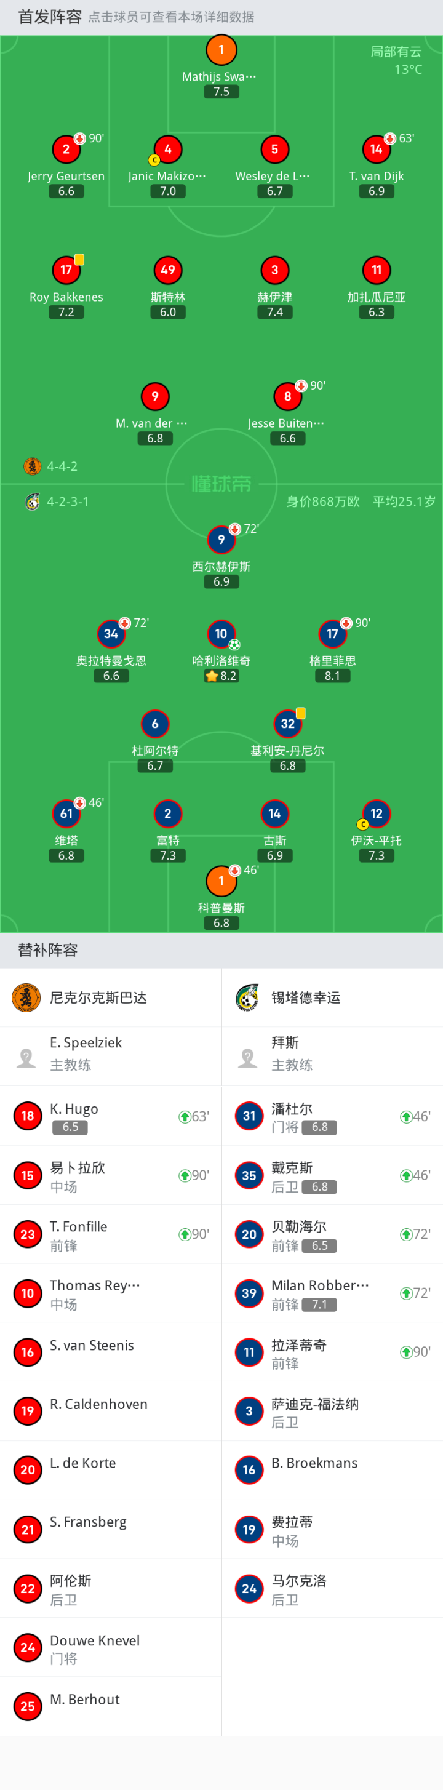This screenshot has width=443, height=1790.
Task: Open substitute K. Hugo row
Action: pos(111,1116)
